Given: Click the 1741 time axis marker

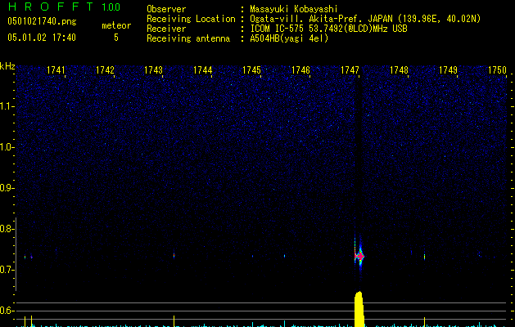Looking at the screenshot, I should 56,70.
